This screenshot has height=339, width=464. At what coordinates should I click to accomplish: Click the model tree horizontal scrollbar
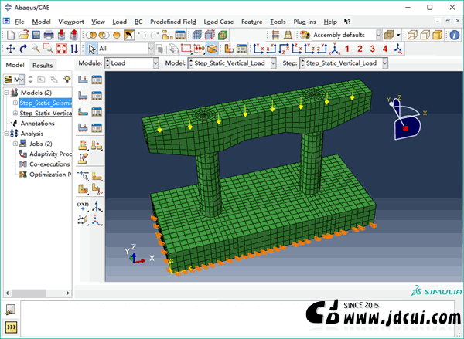29,293
